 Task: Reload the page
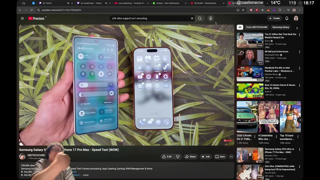(31, 10)
